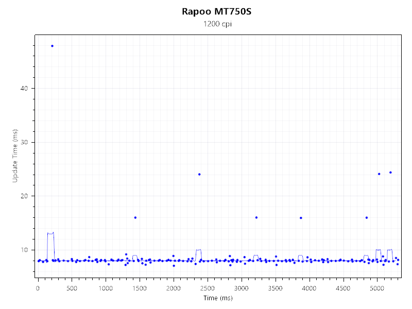412x309 pixels.
Task: Click the line plateau at 10 ms near 2350 ms
Action: pos(199,250)
